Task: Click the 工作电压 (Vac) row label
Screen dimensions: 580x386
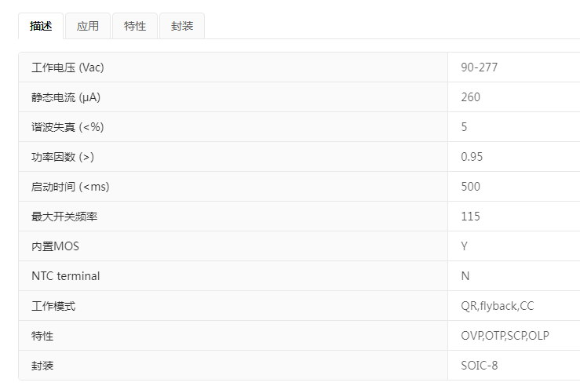Action: [x=67, y=67]
